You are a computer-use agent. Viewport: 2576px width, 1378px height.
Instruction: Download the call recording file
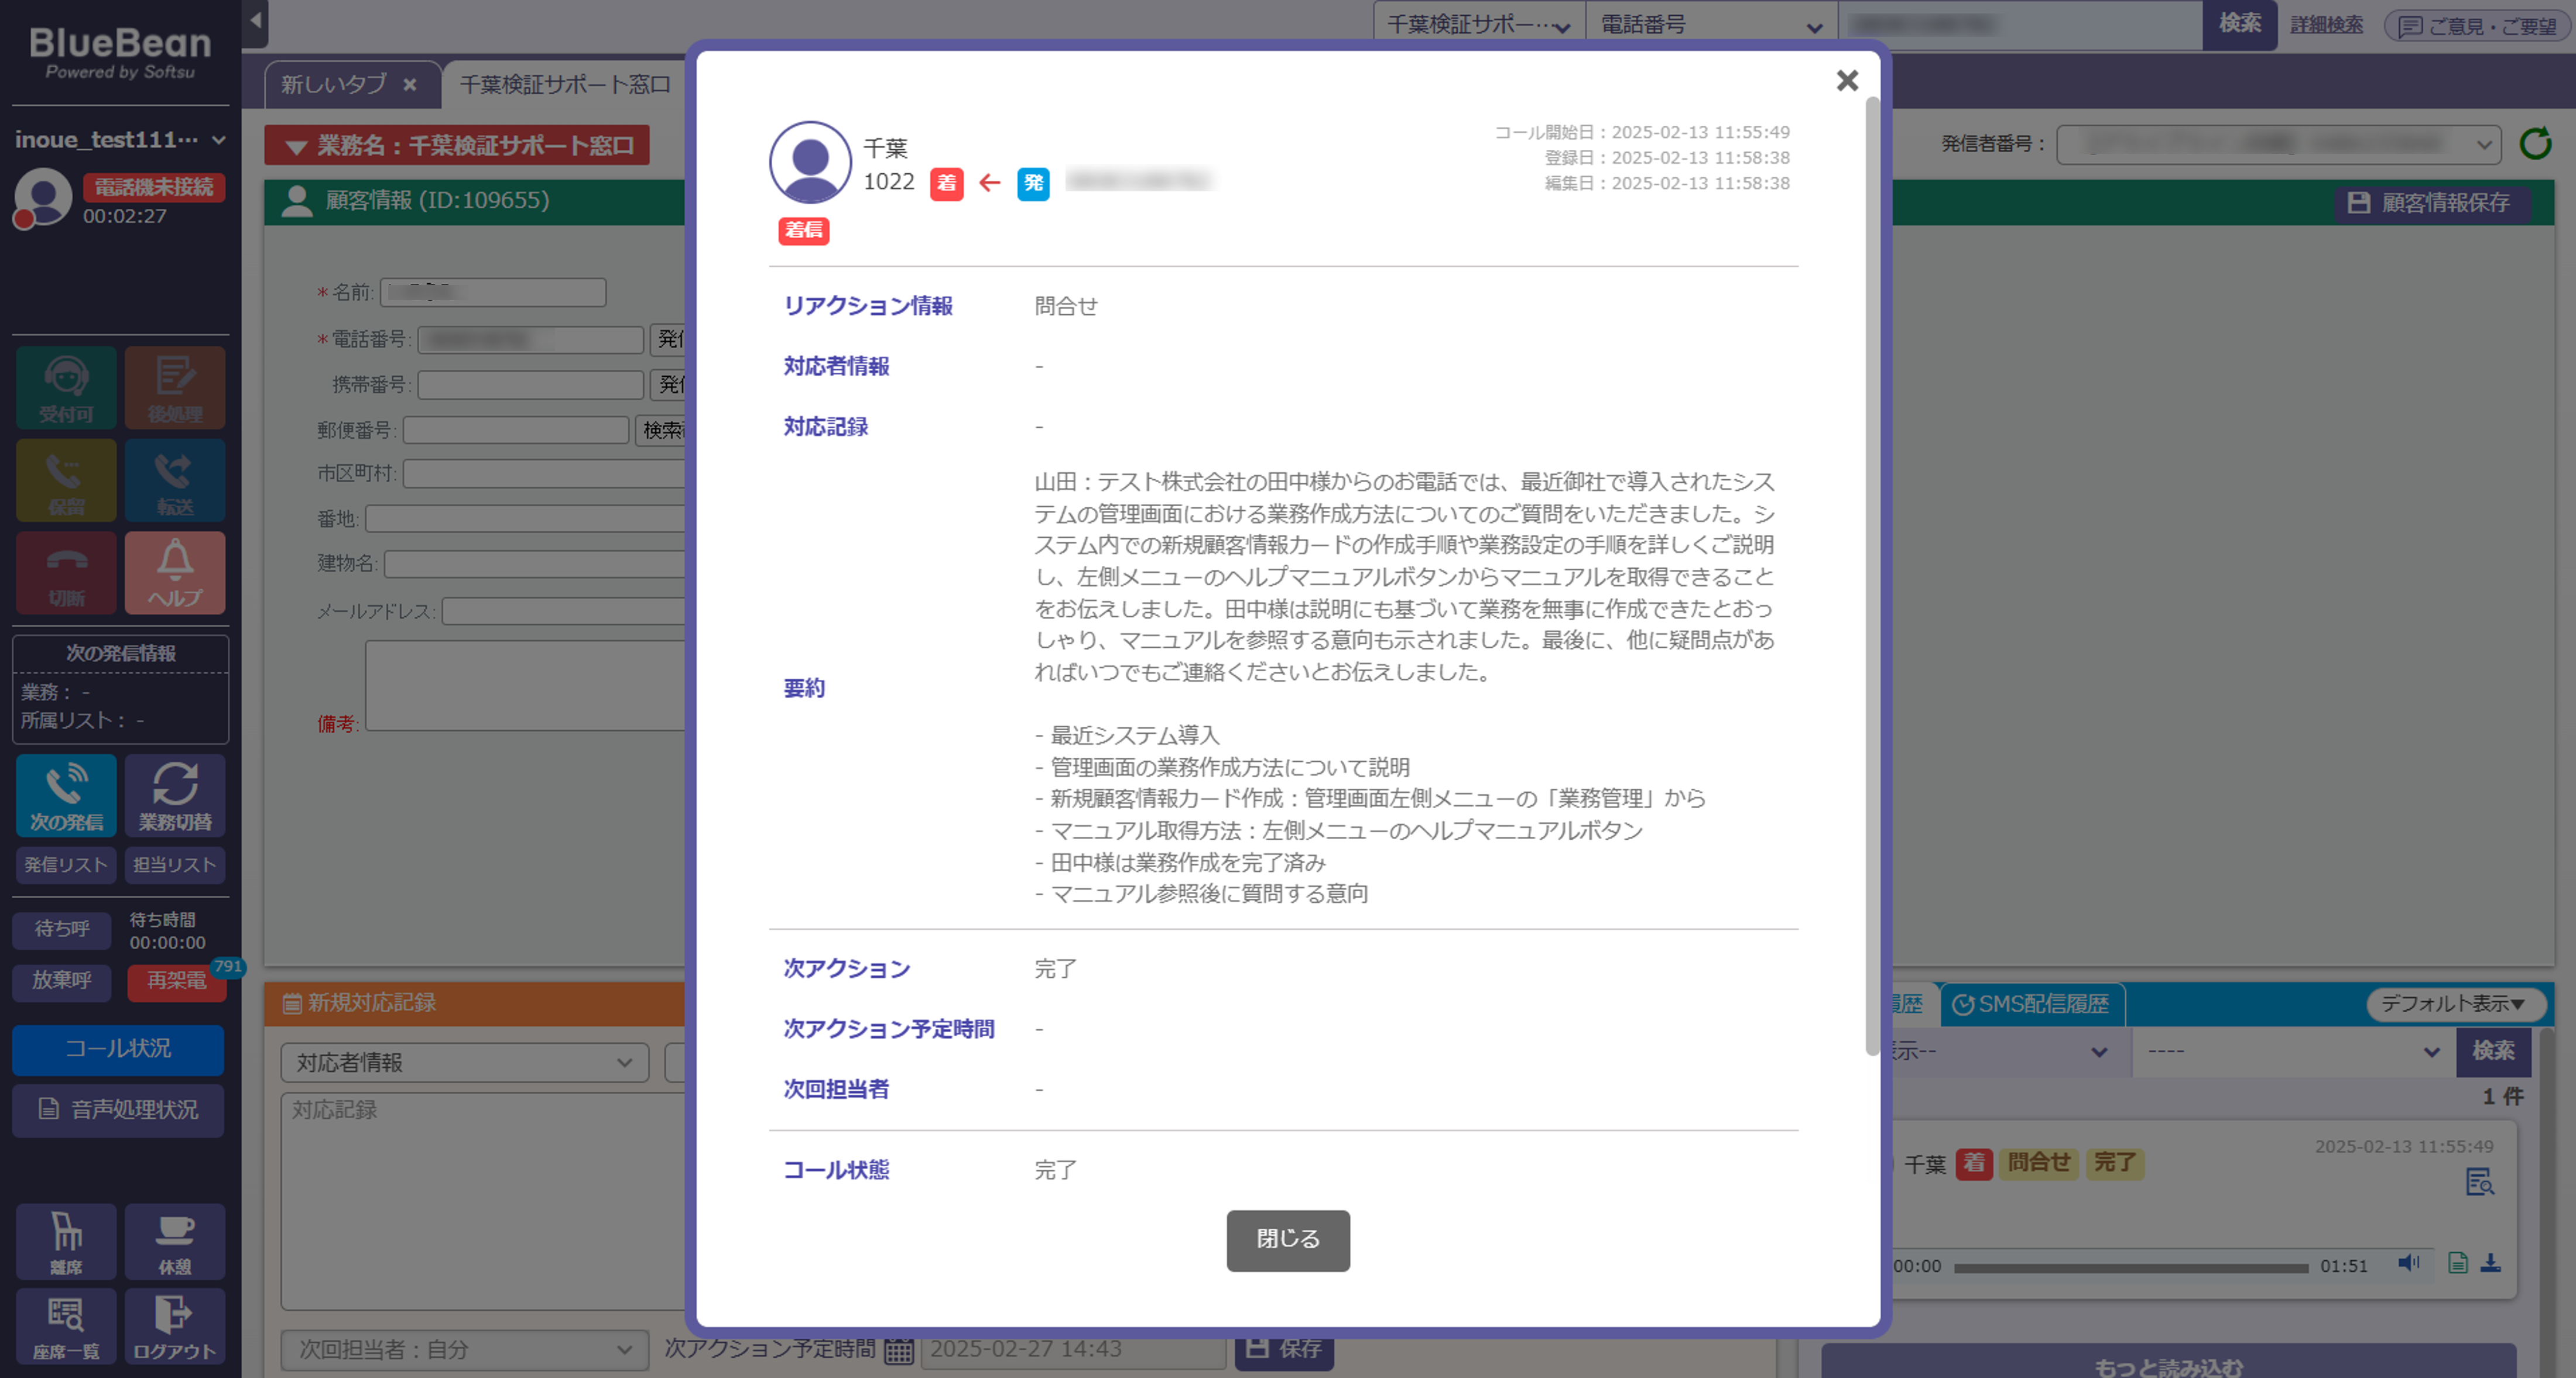2491,1263
